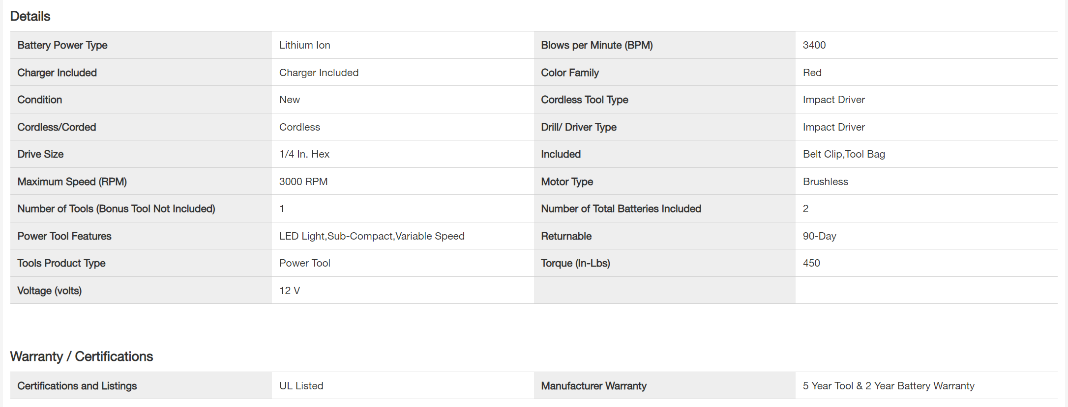Click the LED Light,Sub-Compact,Variable Speed value
The height and width of the screenshot is (407, 1068).
371,236
